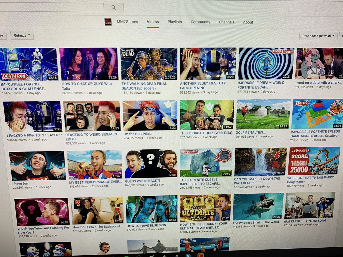This screenshot has height=257, width=343.
Task: Play the Impossible Fortnite Cube thumbnail
Action: (206, 162)
